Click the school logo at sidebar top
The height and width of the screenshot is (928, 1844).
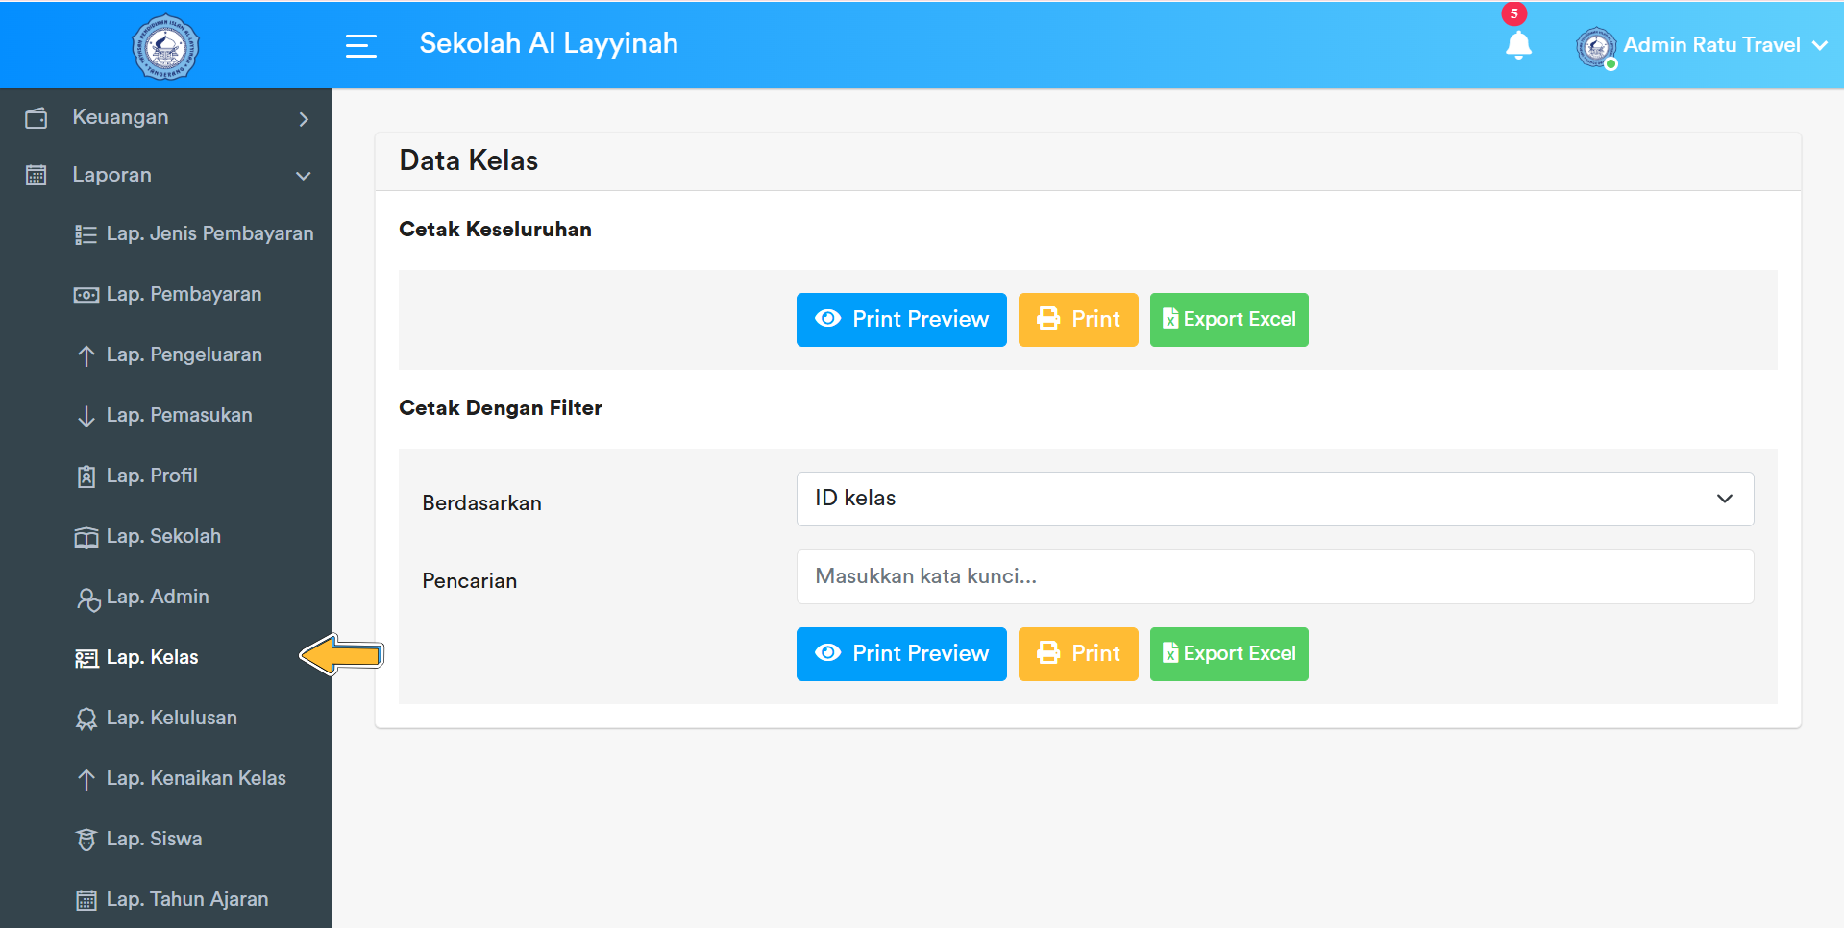pos(165,45)
